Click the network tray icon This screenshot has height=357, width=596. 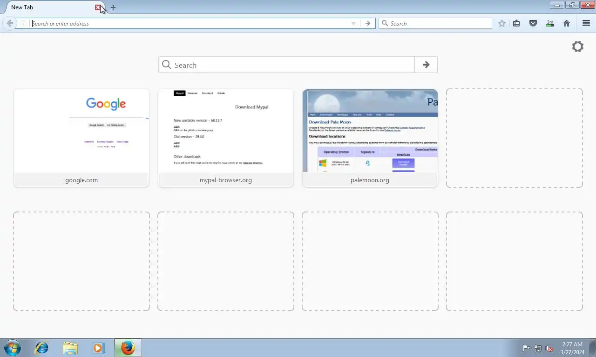click(x=538, y=348)
